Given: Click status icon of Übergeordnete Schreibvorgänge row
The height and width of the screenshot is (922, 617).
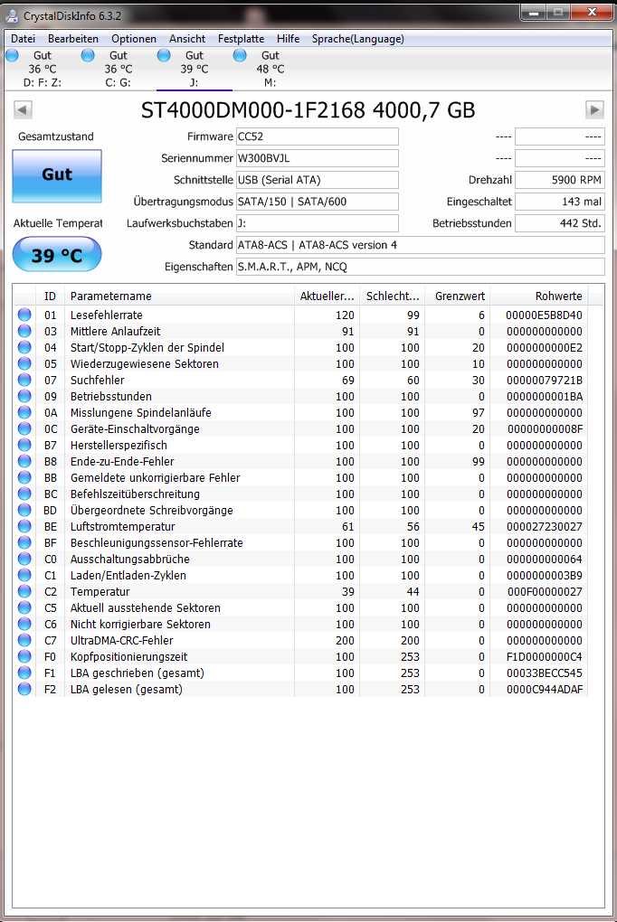Looking at the screenshot, I should click(24, 510).
